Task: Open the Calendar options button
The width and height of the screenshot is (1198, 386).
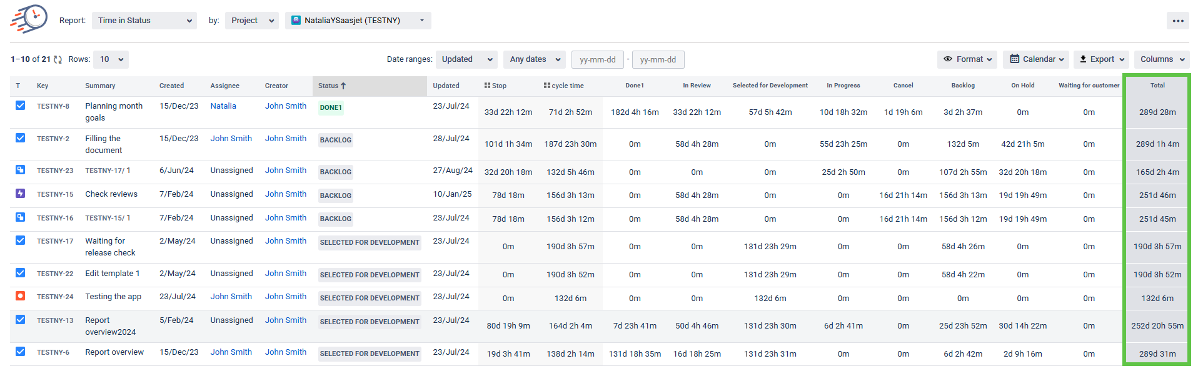Action: tap(1036, 59)
